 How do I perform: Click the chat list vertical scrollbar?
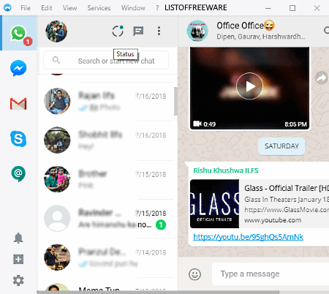coord(175,101)
